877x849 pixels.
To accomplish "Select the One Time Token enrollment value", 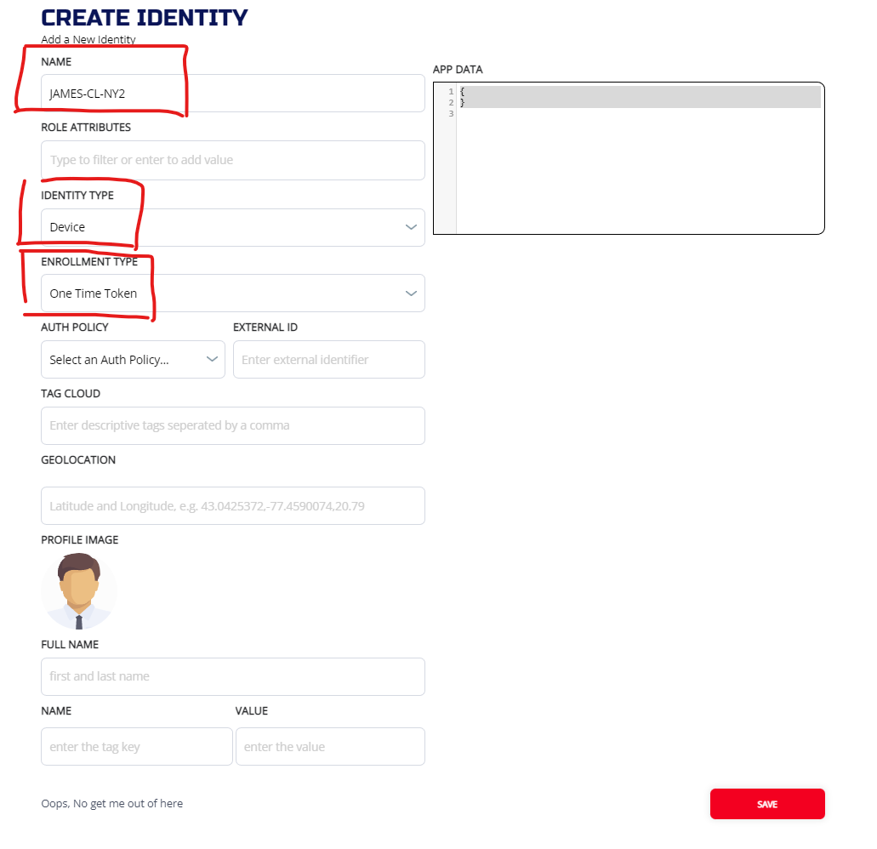I will click(x=94, y=293).
